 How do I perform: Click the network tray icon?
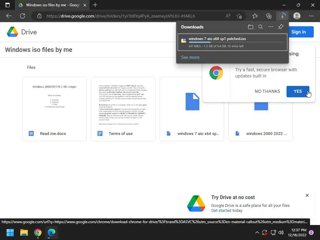pyautogui.click(x=273, y=232)
